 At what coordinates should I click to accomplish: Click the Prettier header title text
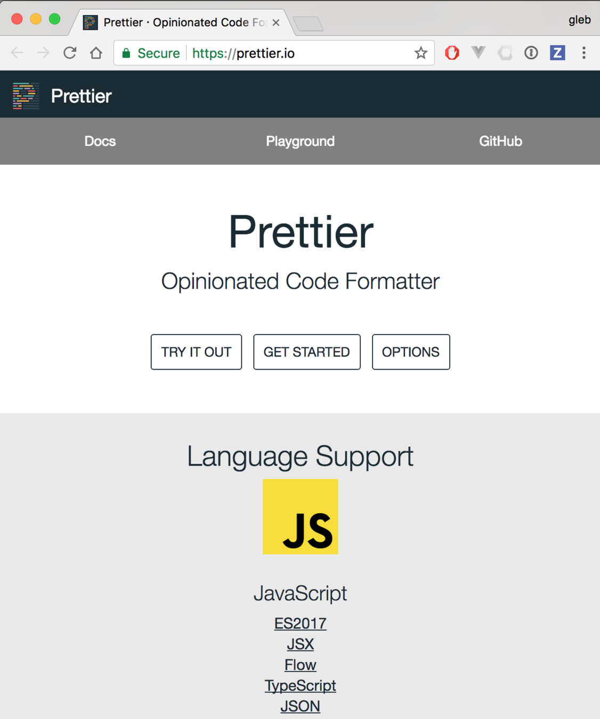click(82, 96)
